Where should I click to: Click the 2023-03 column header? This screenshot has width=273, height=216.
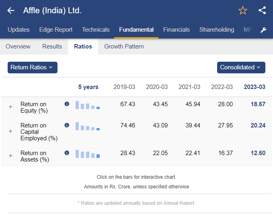[x=255, y=87]
